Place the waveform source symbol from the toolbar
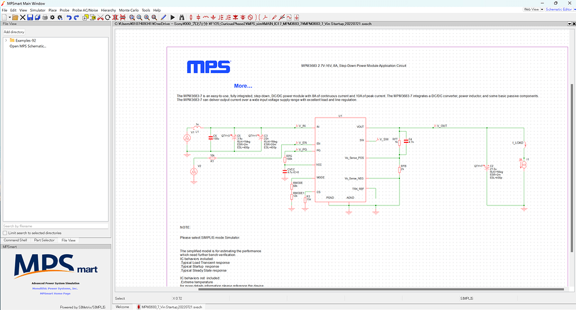This screenshot has width=576, height=310. pyautogui.click(x=250, y=17)
